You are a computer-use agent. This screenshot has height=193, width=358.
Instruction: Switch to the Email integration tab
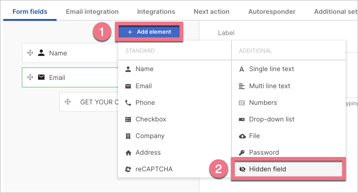coord(92,12)
